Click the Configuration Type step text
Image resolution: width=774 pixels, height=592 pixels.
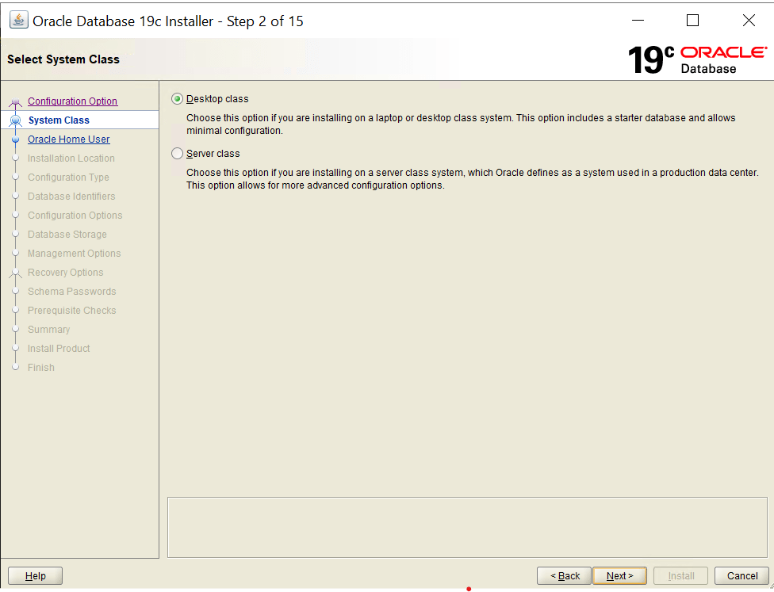pos(68,177)
